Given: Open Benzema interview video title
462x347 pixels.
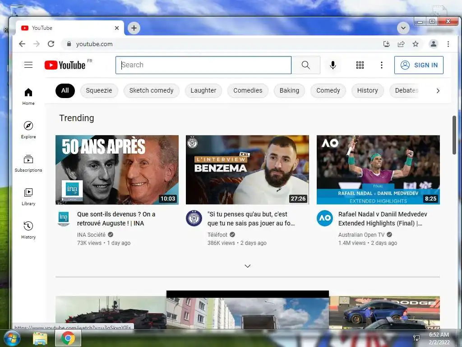Looking at the screenshot, I should (251, 219).
